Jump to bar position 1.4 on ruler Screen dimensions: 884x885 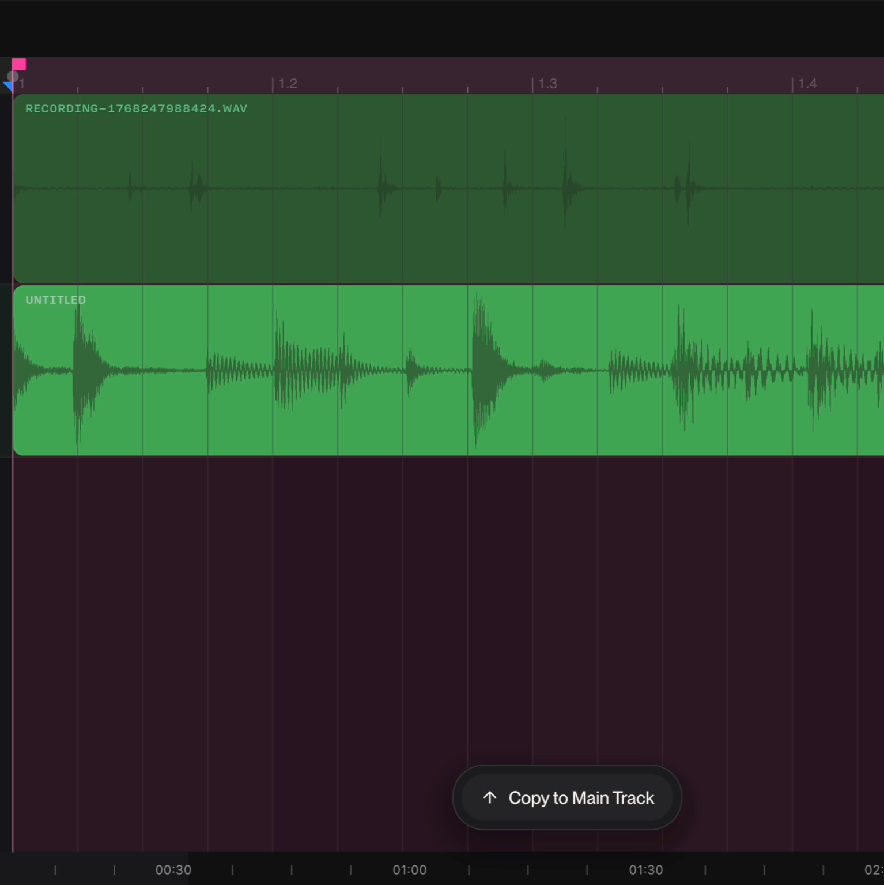807,84
